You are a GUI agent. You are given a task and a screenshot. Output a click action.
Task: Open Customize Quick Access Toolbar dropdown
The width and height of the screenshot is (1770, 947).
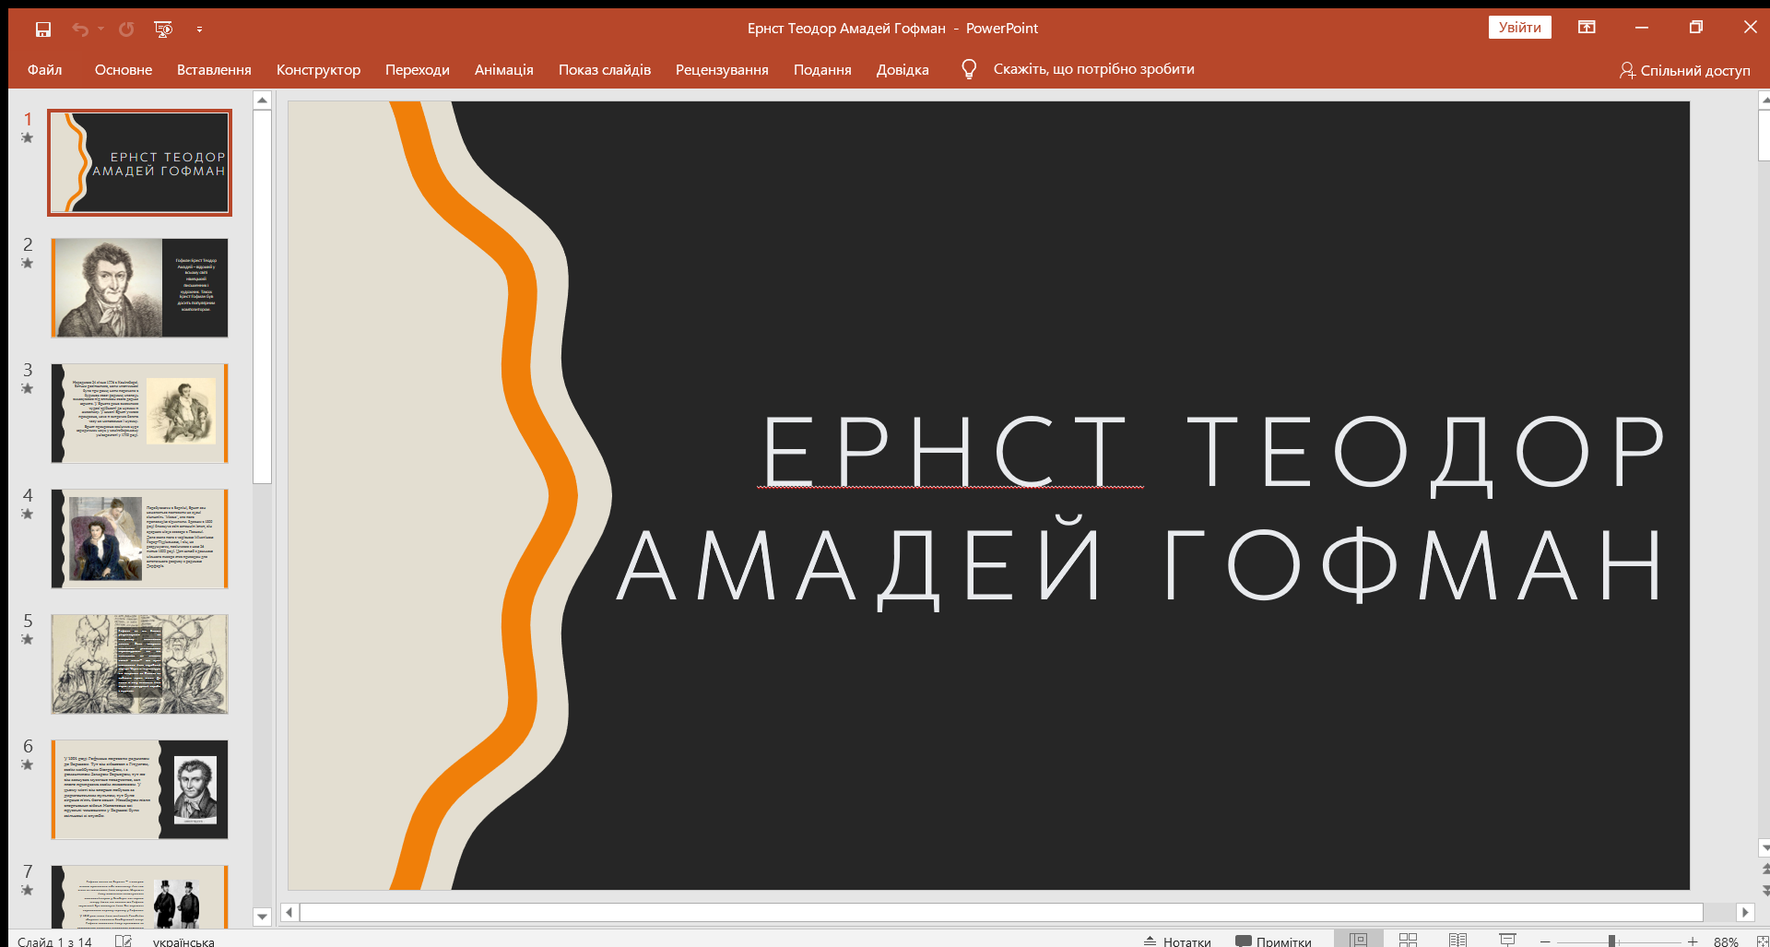[x=199, y=30]
